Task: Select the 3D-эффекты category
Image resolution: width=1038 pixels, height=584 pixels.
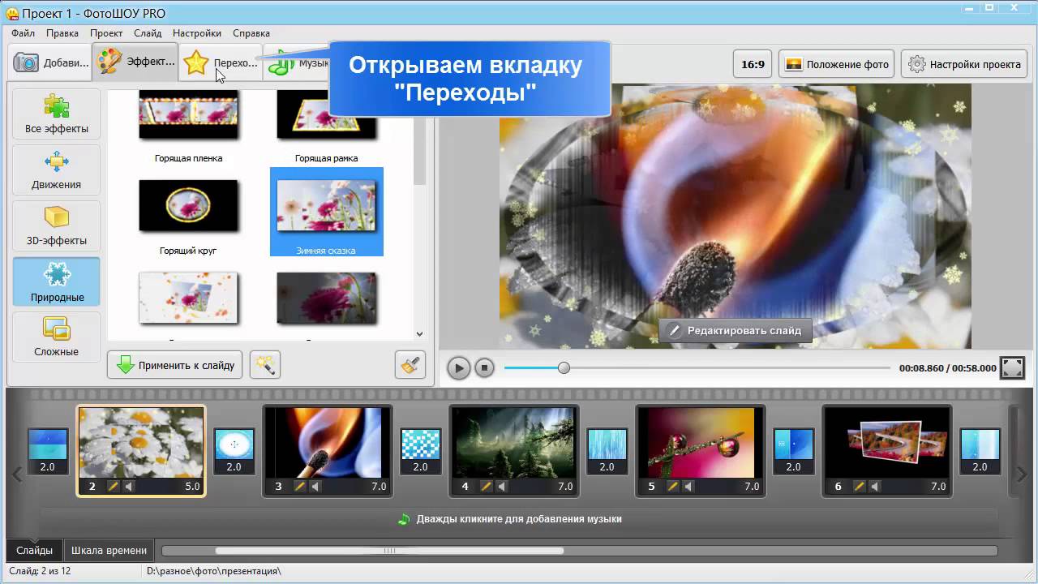Action: point(57,225)
